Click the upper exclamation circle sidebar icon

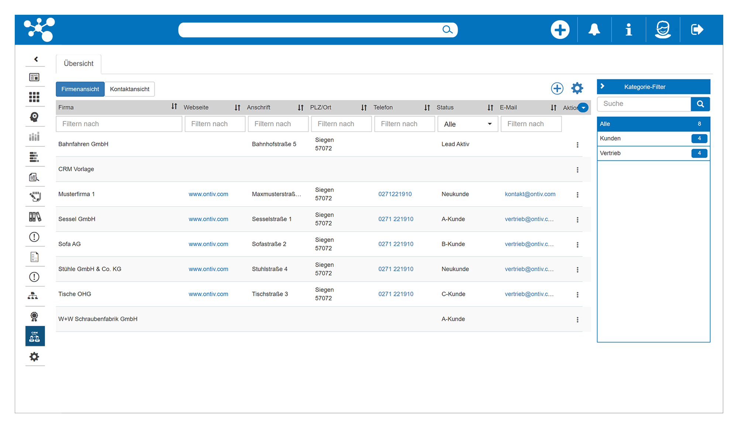pyautogui.click(x=34, y=237)
